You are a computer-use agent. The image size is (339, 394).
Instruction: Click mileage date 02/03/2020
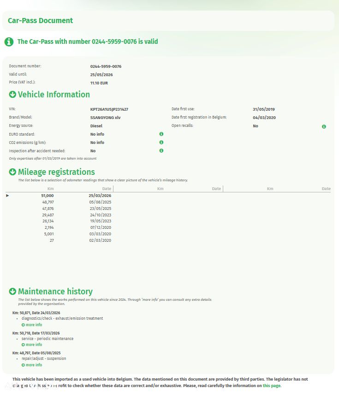click(100, 240)
